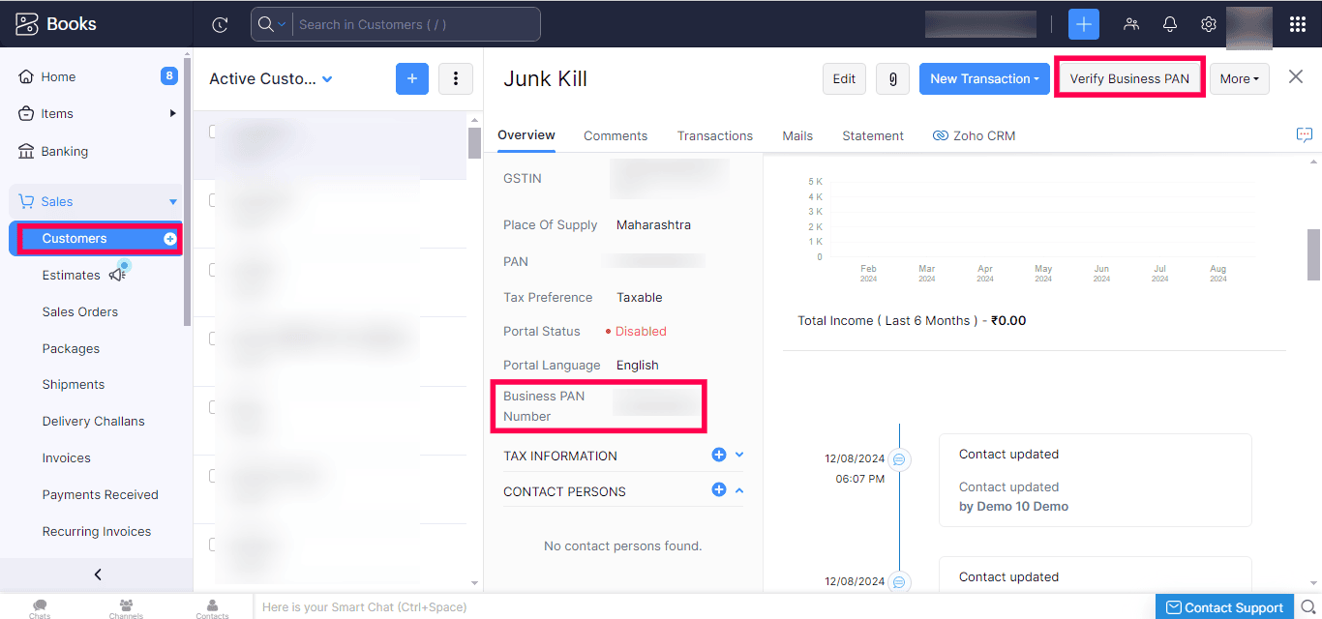Click the Home badge showing 8
Image resolution: width=1322 pixels, height=619 pixels.
[169, 76]
